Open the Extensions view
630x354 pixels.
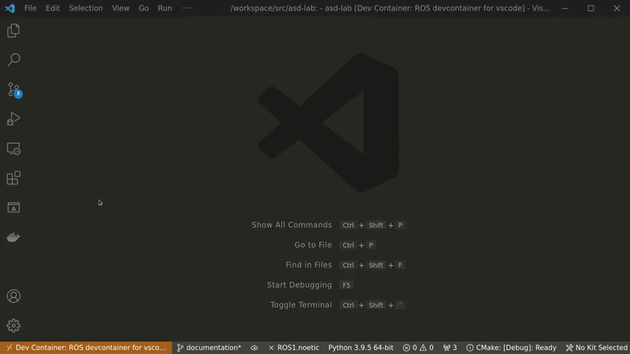click(x=13, y=178)
